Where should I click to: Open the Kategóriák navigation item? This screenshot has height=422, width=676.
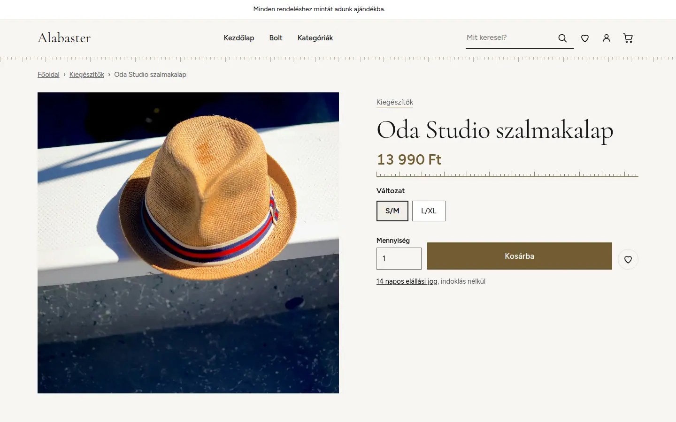pos(315,38)
